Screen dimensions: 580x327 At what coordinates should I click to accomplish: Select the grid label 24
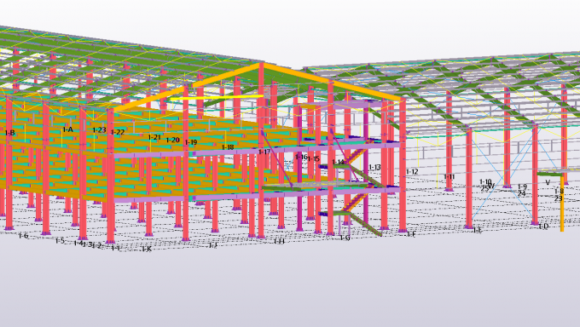coord(521,193)
